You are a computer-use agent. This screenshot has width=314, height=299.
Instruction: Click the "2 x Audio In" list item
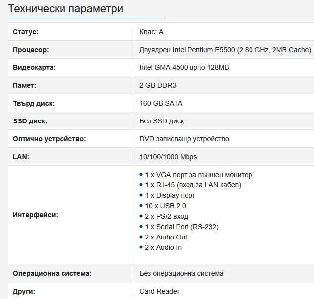pos(163,247)
